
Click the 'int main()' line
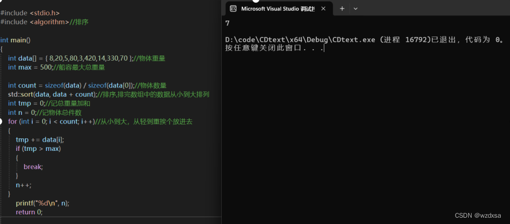(15, 40)
